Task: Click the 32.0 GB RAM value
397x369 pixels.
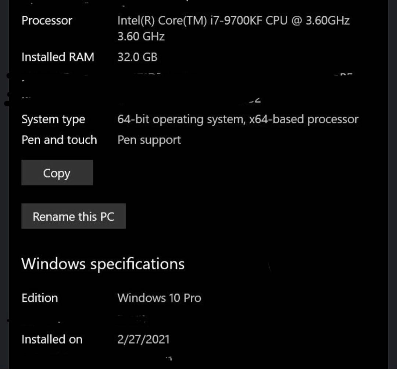Action: pos(137,57)
